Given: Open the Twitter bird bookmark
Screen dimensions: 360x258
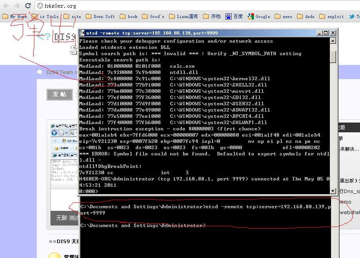Looking at the screenshot, I should (354, 16).
